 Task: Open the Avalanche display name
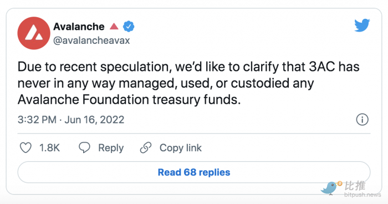point(79,27)
